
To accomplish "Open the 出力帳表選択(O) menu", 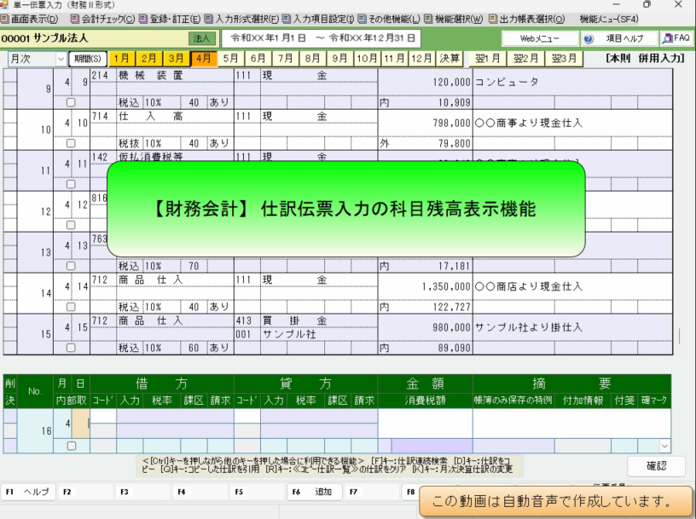I will click(527, 19).
